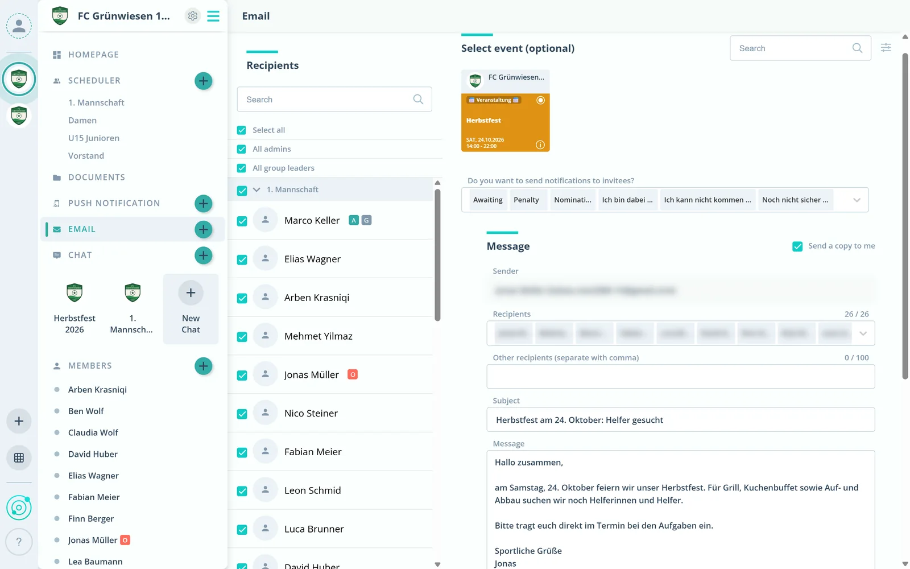910x569 pixels.
Task: Click Other recipients input field
Action: tap(681, 377)
